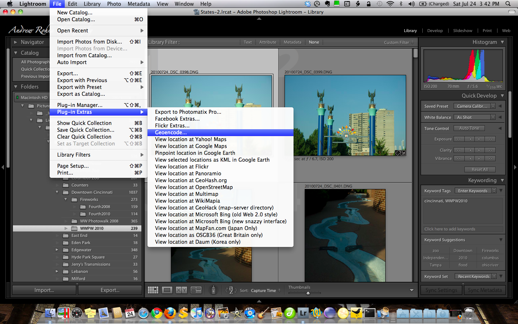Collapse the Histogram panel
Screen dimensions: 518x324
(502, 42)
